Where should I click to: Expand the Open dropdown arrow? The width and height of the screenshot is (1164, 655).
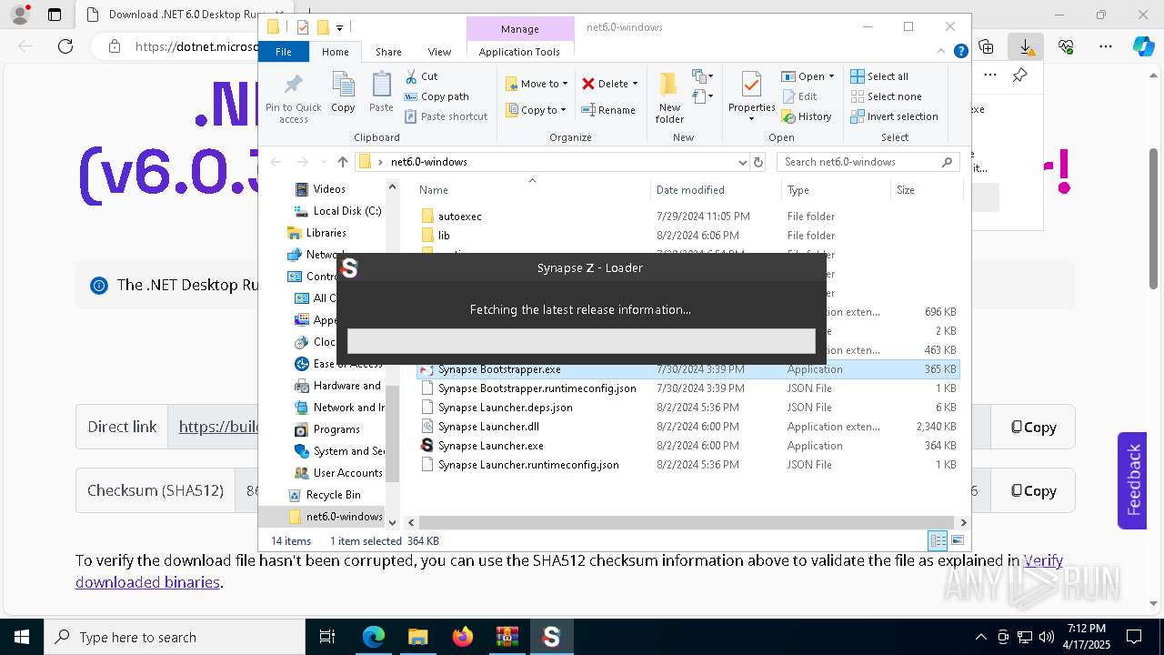831,76
